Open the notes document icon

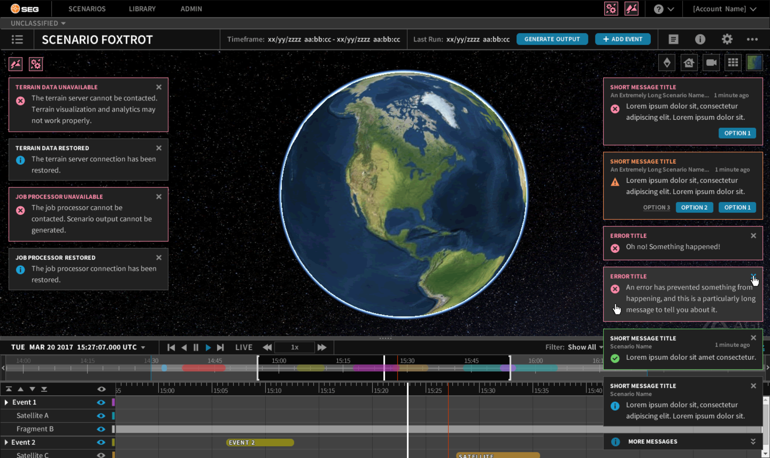pos(673,39)
